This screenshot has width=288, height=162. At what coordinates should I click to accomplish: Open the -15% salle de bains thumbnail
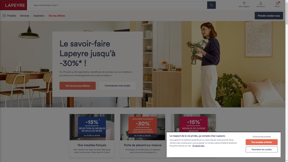click(92, 127)
